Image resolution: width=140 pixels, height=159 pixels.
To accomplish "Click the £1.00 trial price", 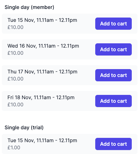I will (x=14, y=148).
